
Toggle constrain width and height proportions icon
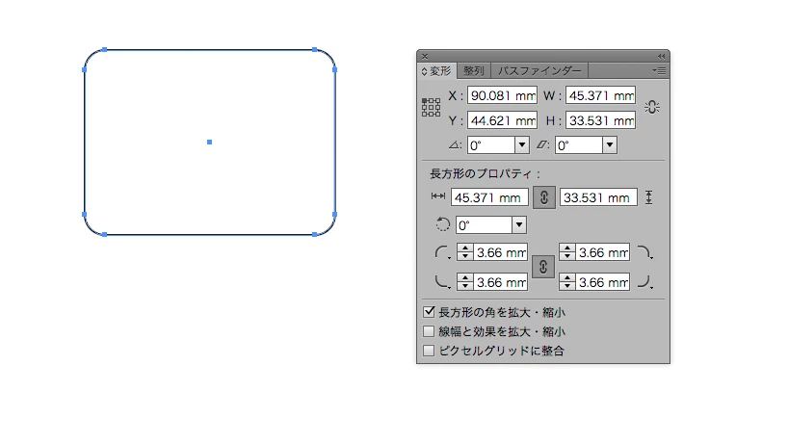pyautogui.click(x=652, y=107)
